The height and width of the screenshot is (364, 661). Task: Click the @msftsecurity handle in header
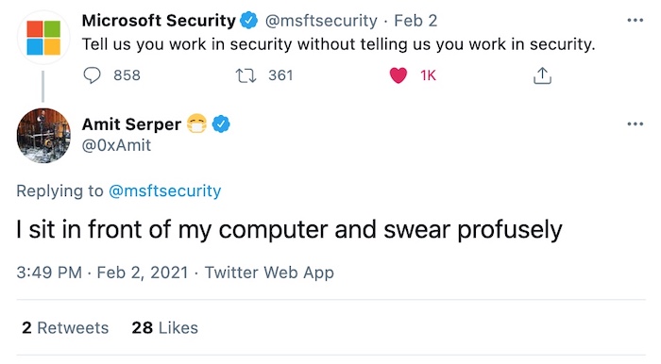coord(321,21)
